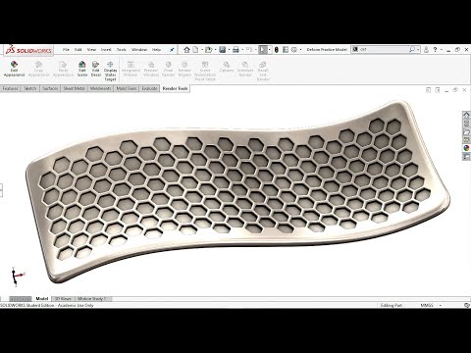Click the Home icon in the top toolbar
Viewport: 471px width, 353px height.
click(x=186, y=50)
